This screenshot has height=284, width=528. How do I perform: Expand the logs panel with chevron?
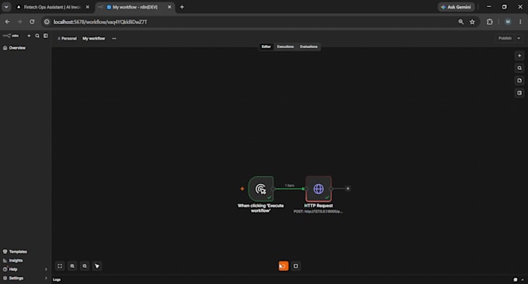pyautogui.click(x=523, y=279)
